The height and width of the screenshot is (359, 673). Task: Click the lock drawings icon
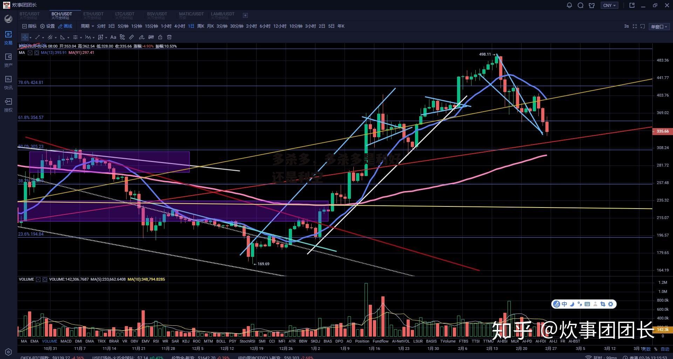click(160, 37)
